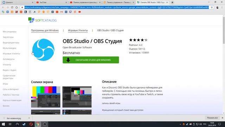225x127 pixels.
Task: Open the VK bookmark icon
Action: pos(8,12)
